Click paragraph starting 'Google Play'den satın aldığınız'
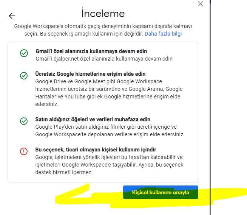This screenshot has height=215, width=247. [x=110, y=131]
